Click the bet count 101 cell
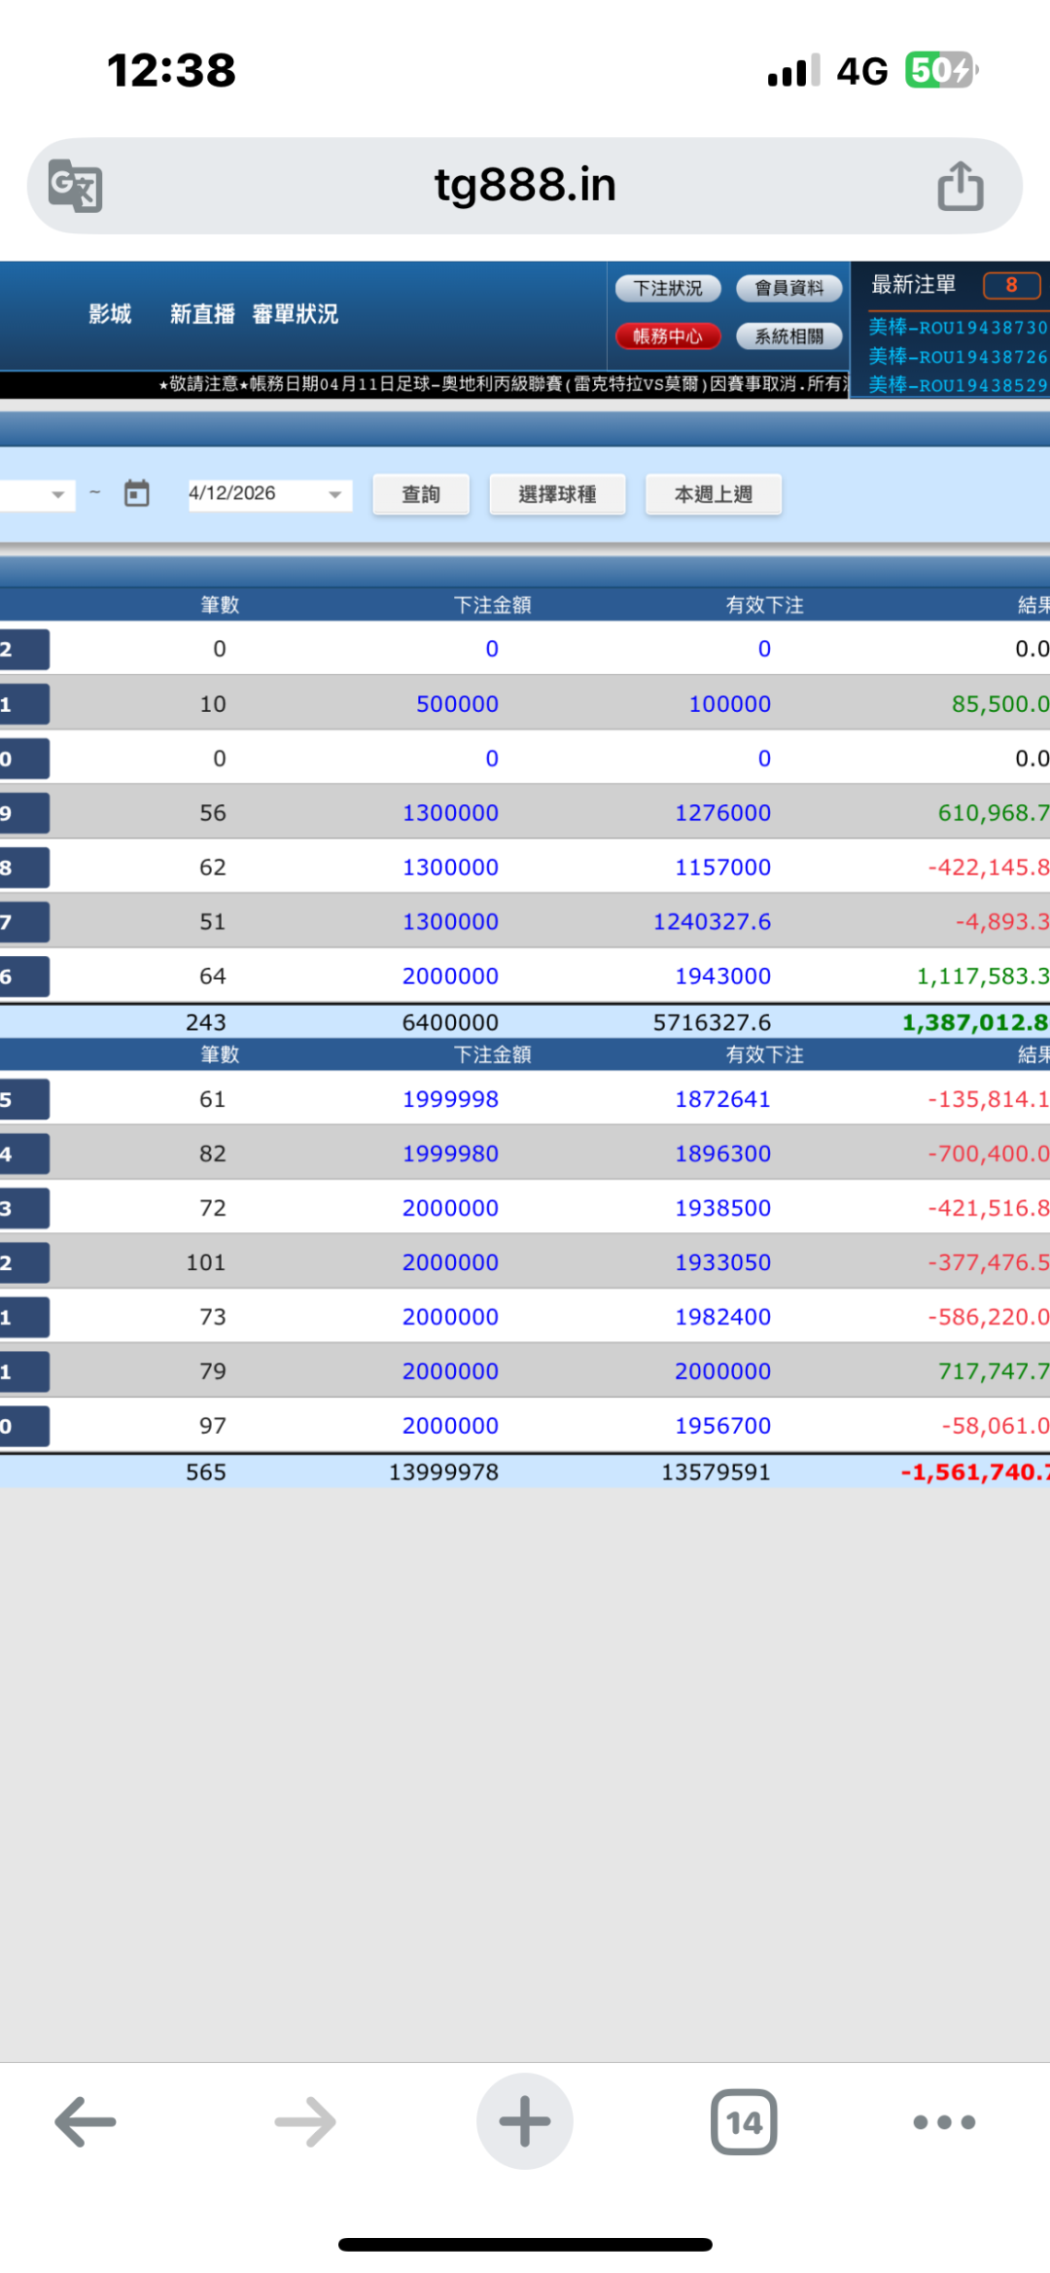The height and width of the screenshot is (2273, 1050). coord(206,1262)
